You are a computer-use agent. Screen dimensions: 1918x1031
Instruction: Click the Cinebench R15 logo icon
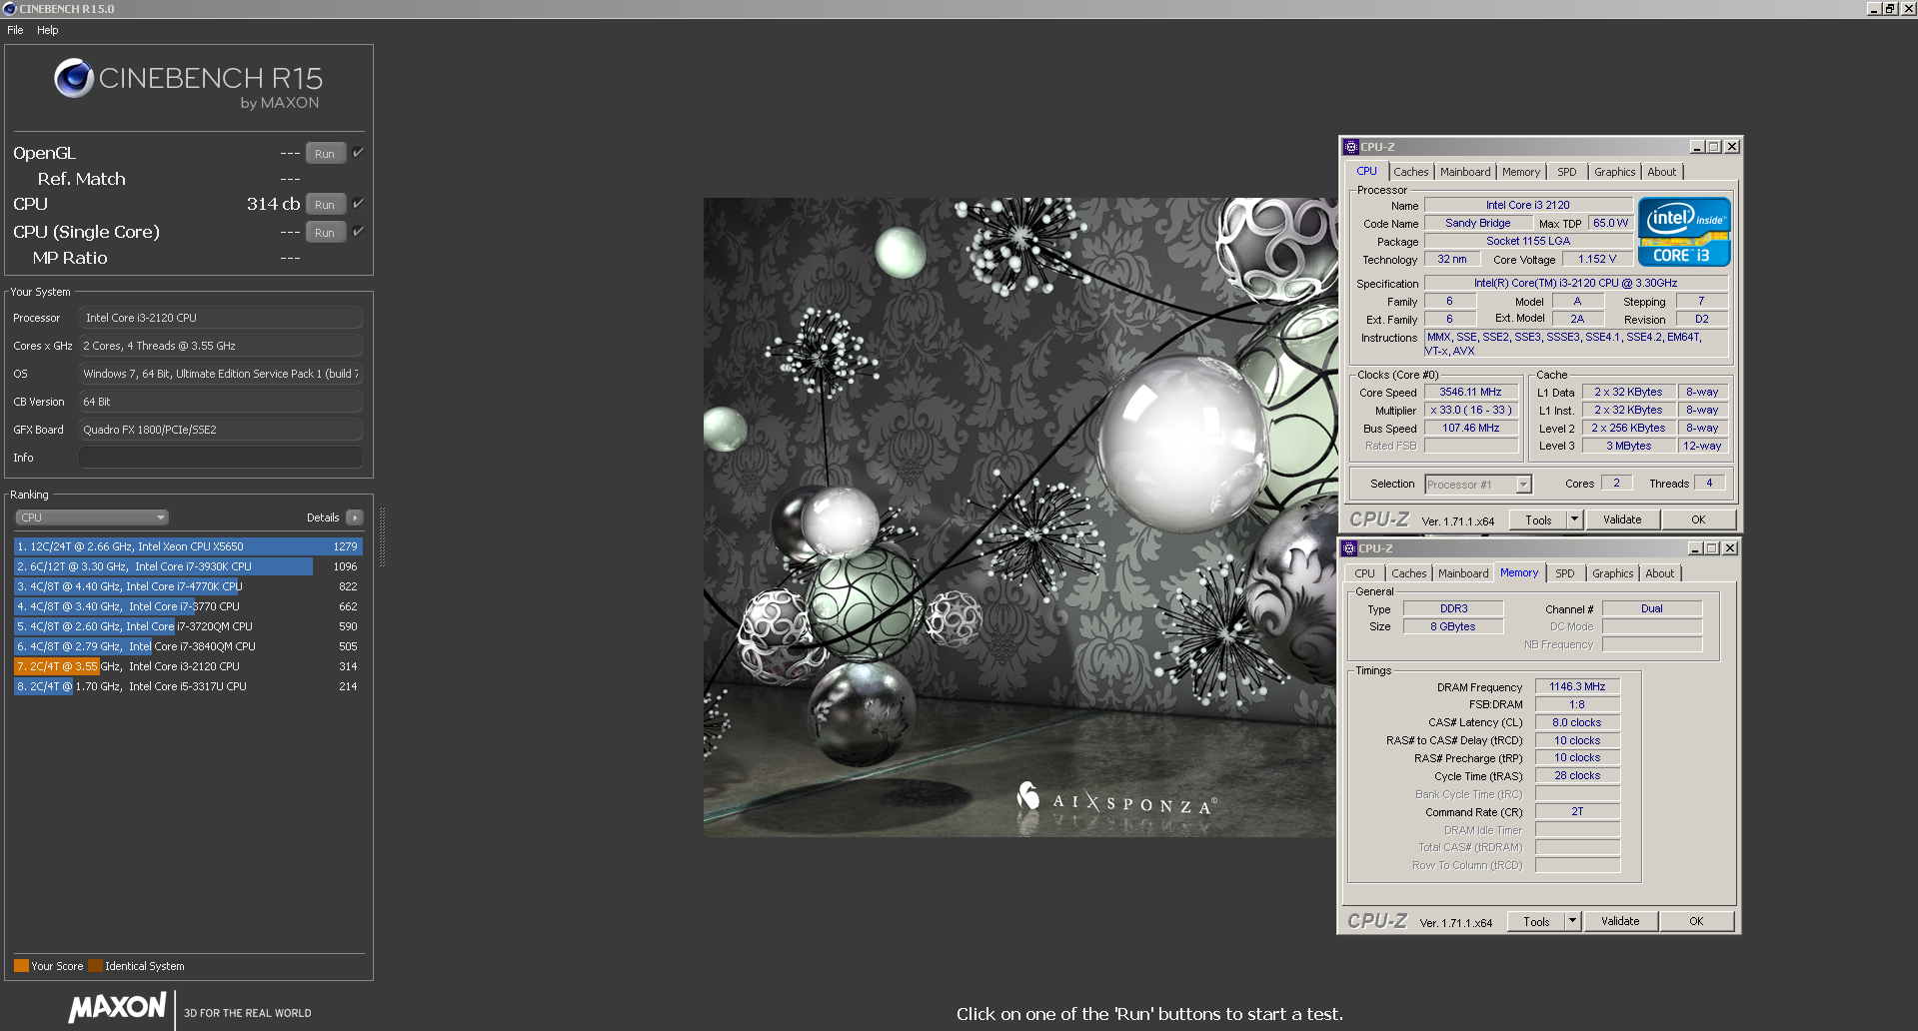pos(74,78)
